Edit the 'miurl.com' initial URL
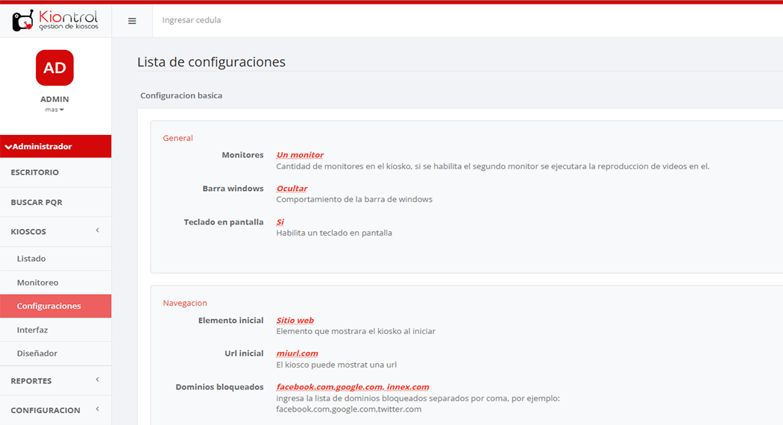783x425 pixels. 297,353
